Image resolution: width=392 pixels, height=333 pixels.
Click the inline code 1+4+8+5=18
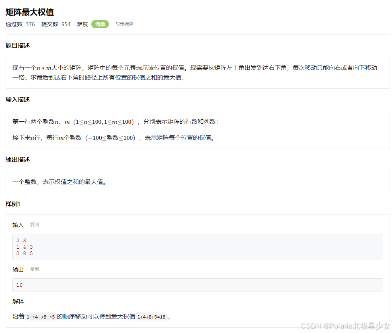[x=152, y=317]
